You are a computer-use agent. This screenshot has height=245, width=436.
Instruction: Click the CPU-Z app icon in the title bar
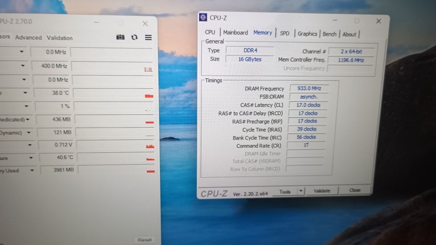tap(203, 17)
